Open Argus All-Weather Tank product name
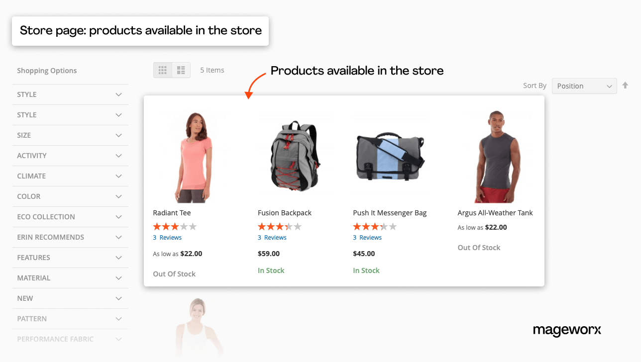The image size is (641, 362). pyautogui.click(x=495, y=213)
